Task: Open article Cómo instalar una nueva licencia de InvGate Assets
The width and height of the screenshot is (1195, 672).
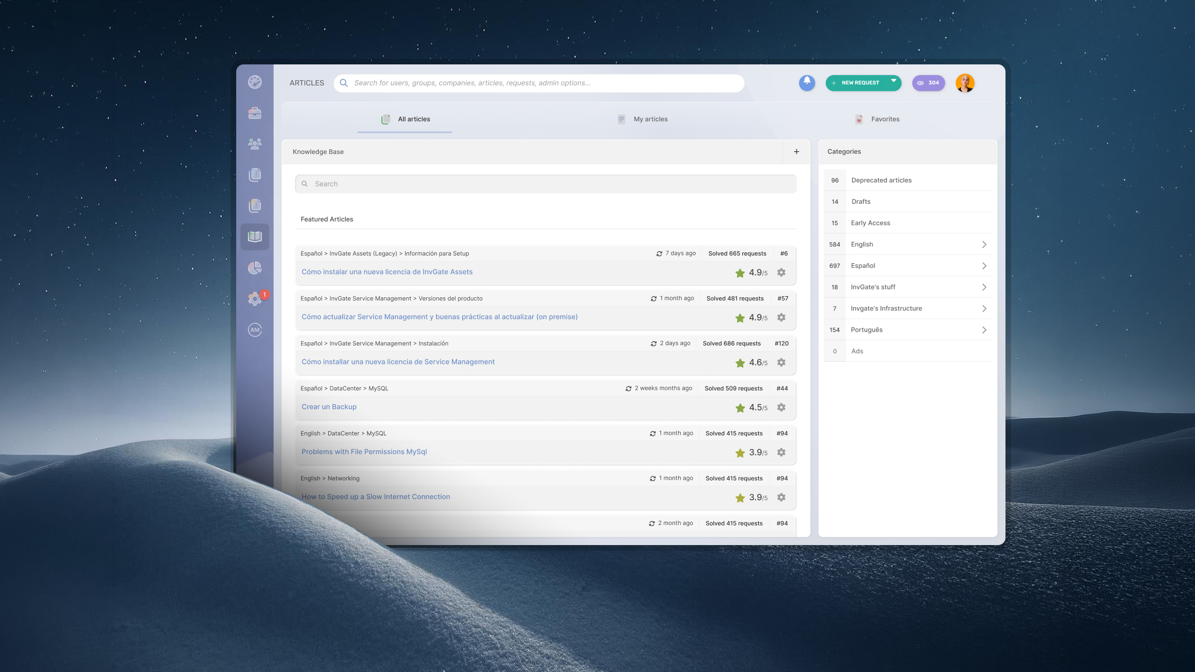Action: tap(387, 272)
